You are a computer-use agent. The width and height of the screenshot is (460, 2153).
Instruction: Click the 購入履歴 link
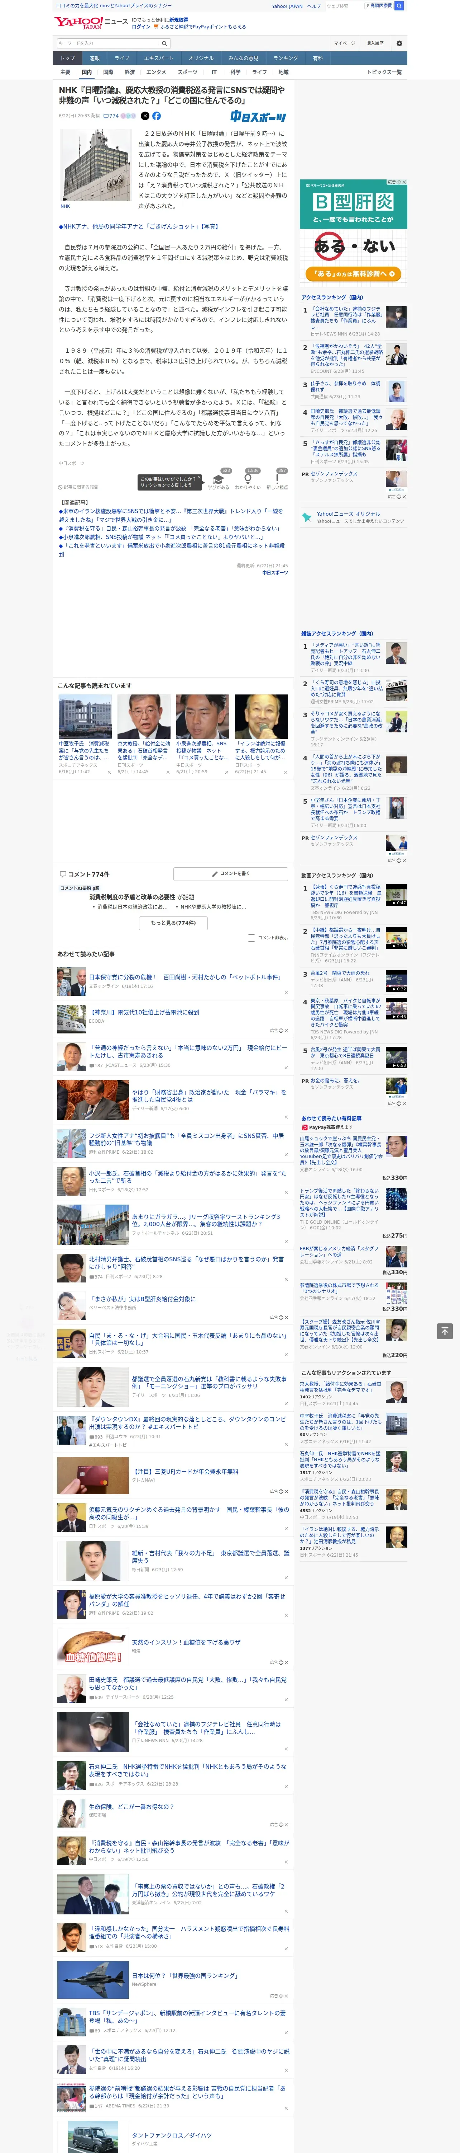click(375, 43)
